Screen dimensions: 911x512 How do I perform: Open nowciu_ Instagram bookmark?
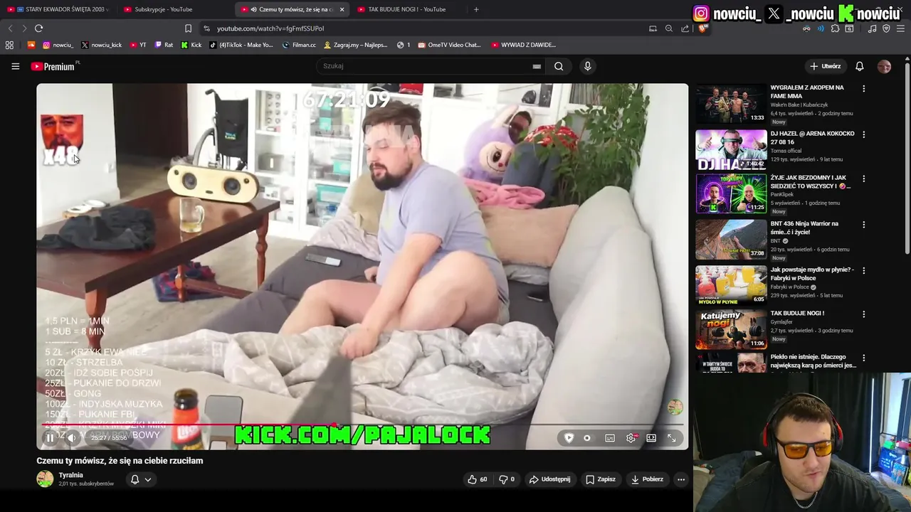(x=58, y=45)
